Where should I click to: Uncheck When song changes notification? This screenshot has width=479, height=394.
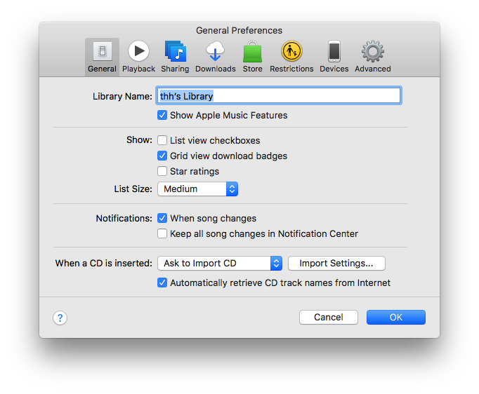[x=162, y=218]
